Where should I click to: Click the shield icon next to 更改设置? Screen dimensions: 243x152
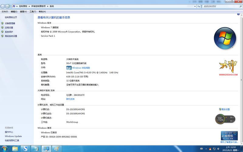[220, 109]
